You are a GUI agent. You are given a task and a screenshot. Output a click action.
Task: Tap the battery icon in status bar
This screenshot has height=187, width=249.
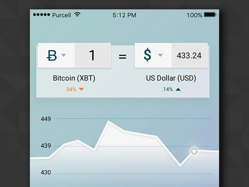[210, 15]
